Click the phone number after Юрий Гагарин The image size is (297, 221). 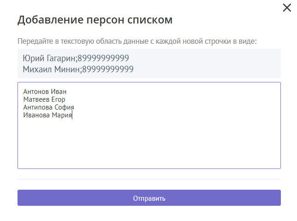tap(103, 58)
